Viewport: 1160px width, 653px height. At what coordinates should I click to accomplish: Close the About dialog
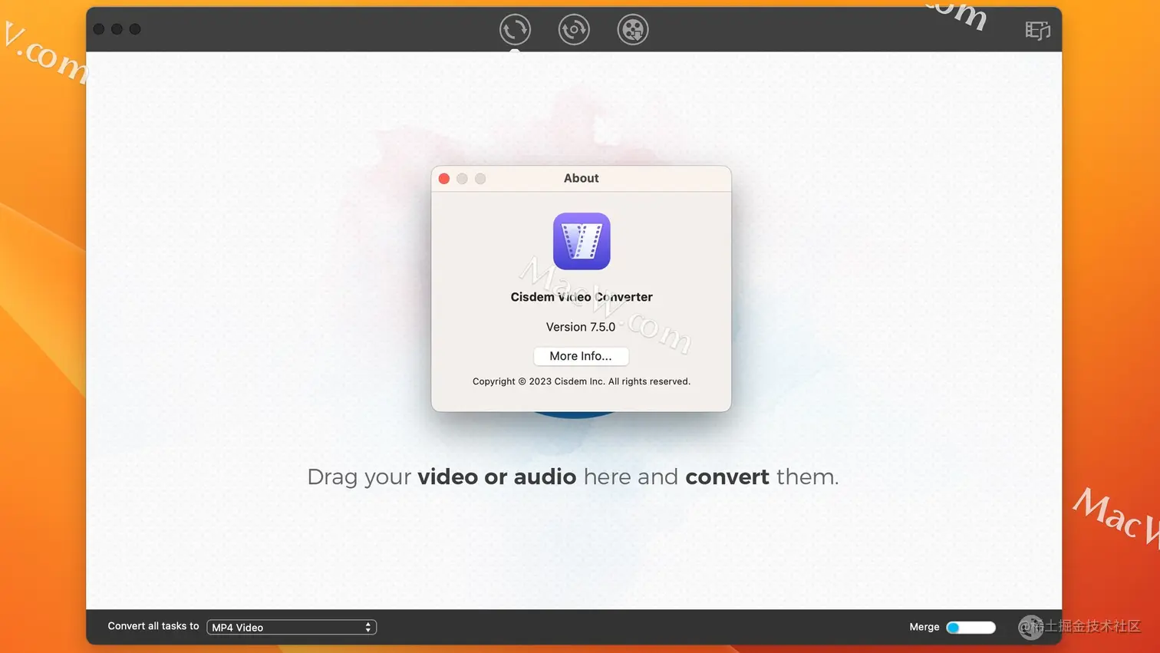coord(444,179)
